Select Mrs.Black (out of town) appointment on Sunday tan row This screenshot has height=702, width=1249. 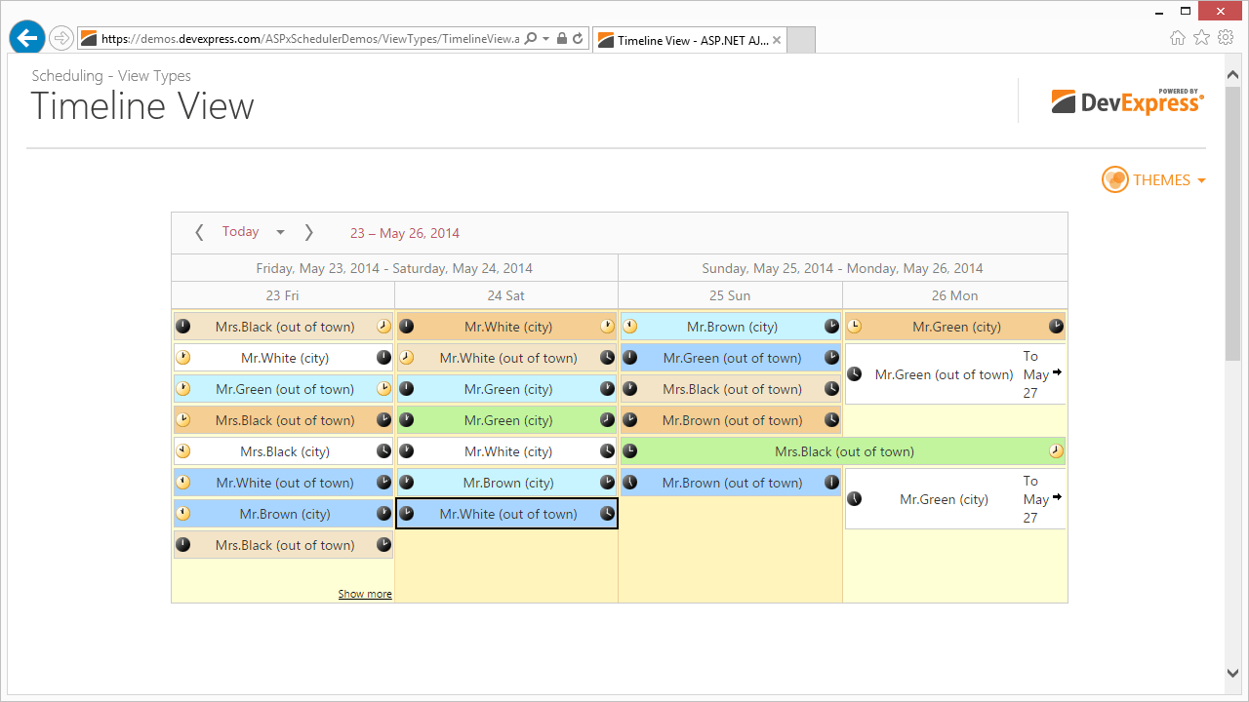point(731,389)
